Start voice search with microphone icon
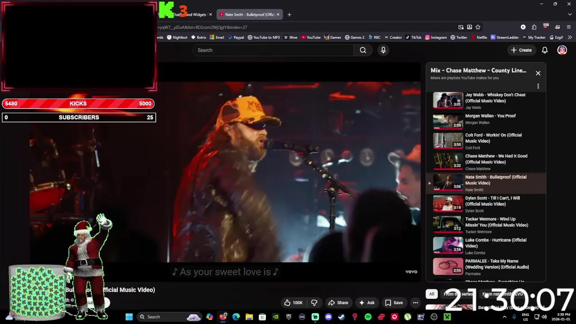576x324 pixels. click(383, 50)
